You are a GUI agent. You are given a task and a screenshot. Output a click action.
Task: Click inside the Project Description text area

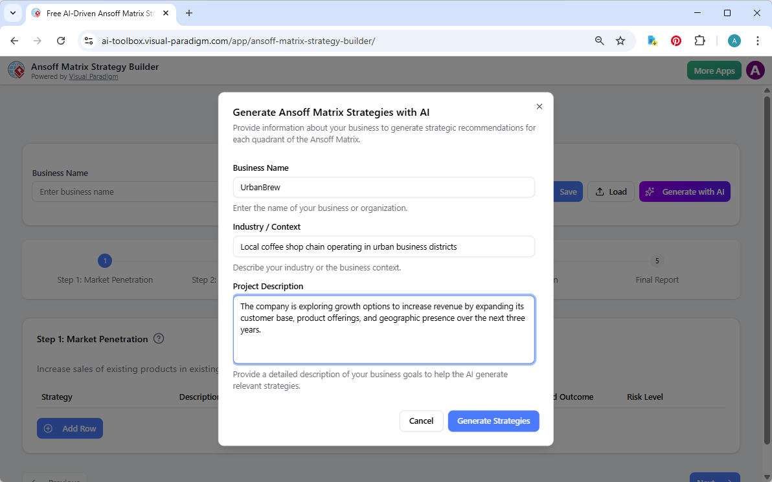point(384,330)
